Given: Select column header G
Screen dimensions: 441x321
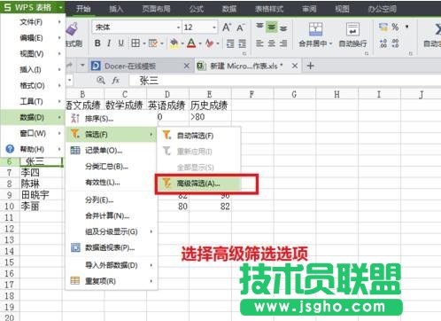Looking at the screenshot, I should click(294, 94).
